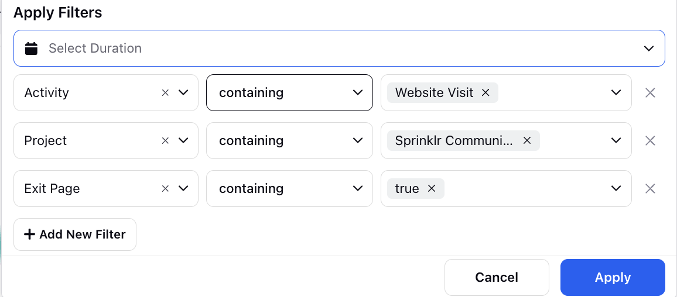Image resolution: width=677 pixels, height=297 pixels.
Task: Clear the Exit Page field selection
Action: pyautogui.click(x=165, y=188)
